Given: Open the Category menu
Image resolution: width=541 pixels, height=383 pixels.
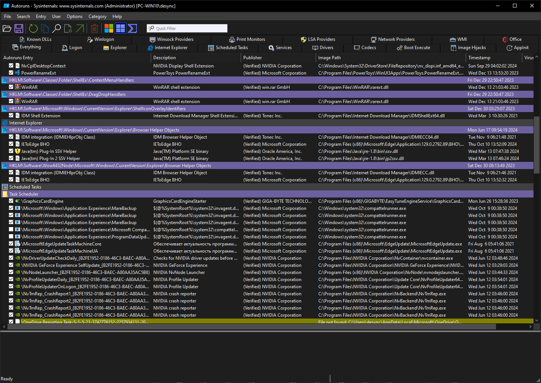Looking at the screenshot, I should click(97, 16).
